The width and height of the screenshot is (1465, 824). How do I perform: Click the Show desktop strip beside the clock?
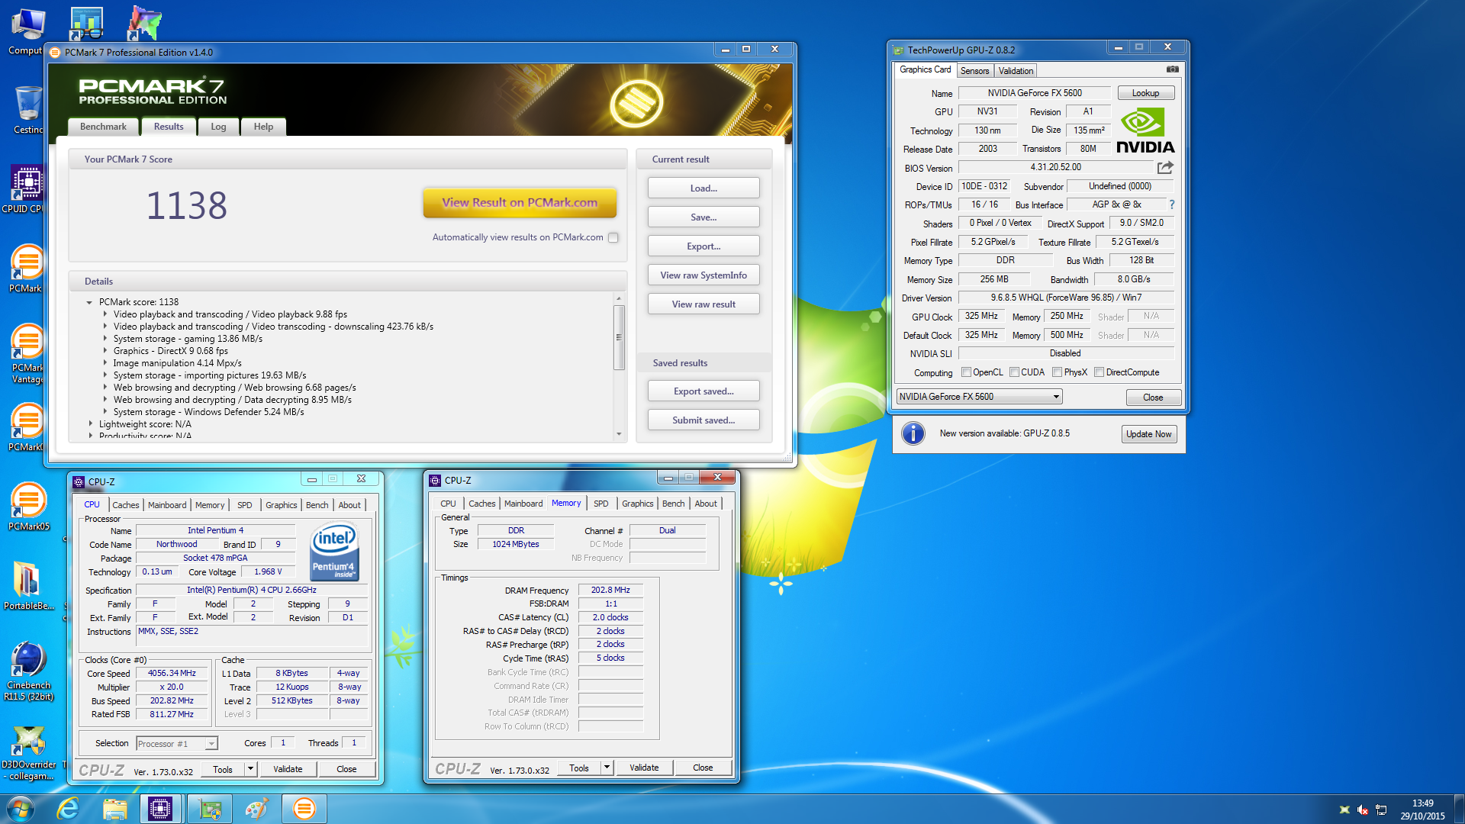click(x=1459, y=809)
